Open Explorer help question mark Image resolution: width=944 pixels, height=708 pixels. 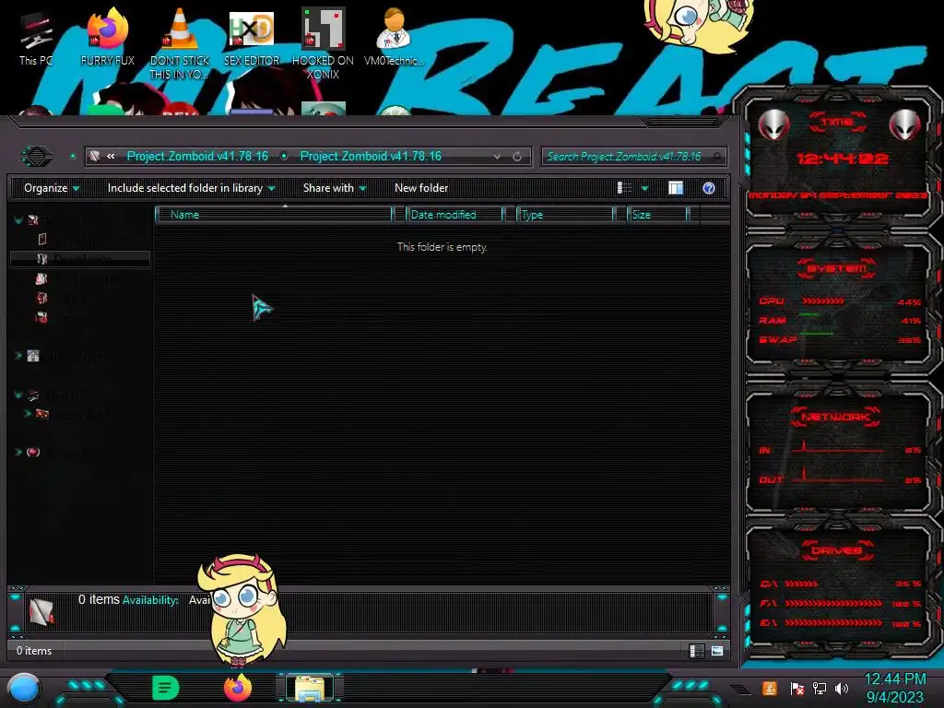[709, 188]
